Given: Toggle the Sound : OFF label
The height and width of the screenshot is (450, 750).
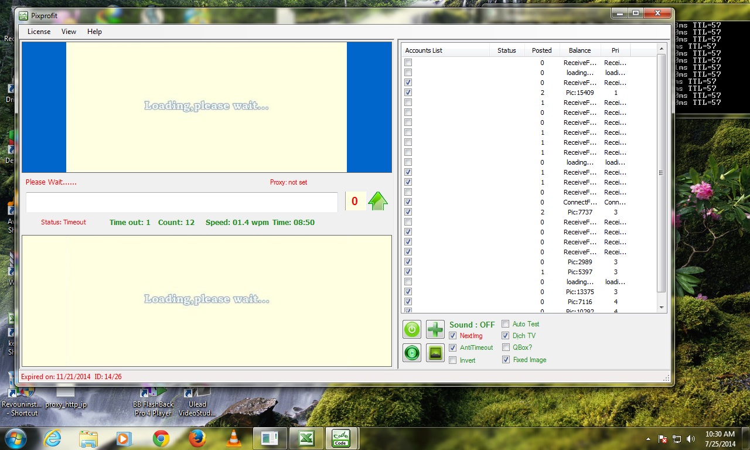Looking at the screenshot, I should [x=472, y=325].
